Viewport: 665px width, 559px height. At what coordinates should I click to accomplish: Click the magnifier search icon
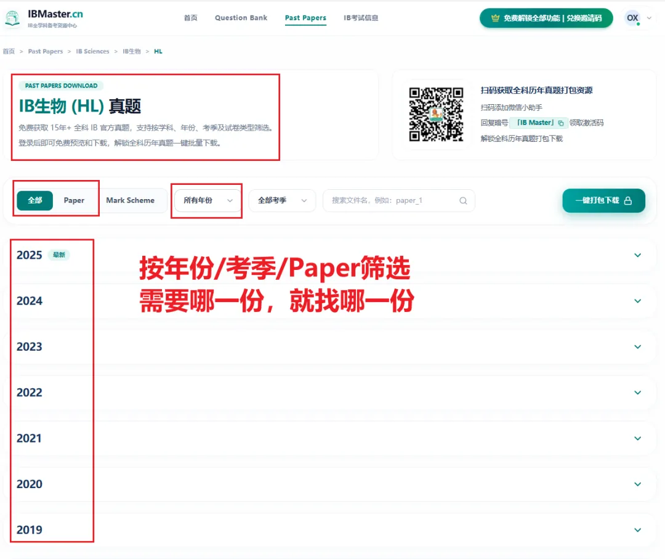[x=463, y=200]
